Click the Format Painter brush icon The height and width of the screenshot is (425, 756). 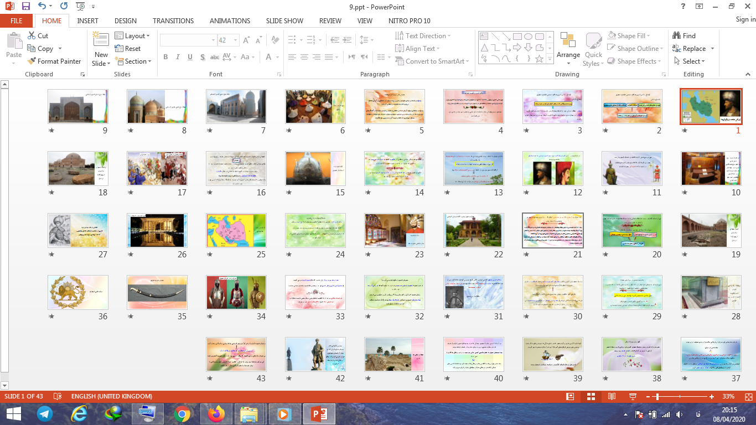(32, 61)
